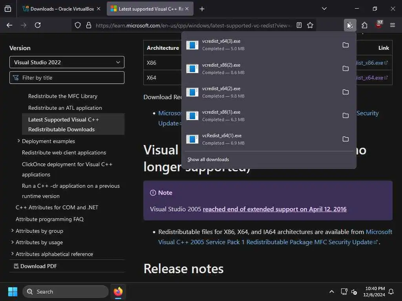Open the Firefox downloads toolbar button
This screenshot has height=301, width=402.
click(350, 25)
